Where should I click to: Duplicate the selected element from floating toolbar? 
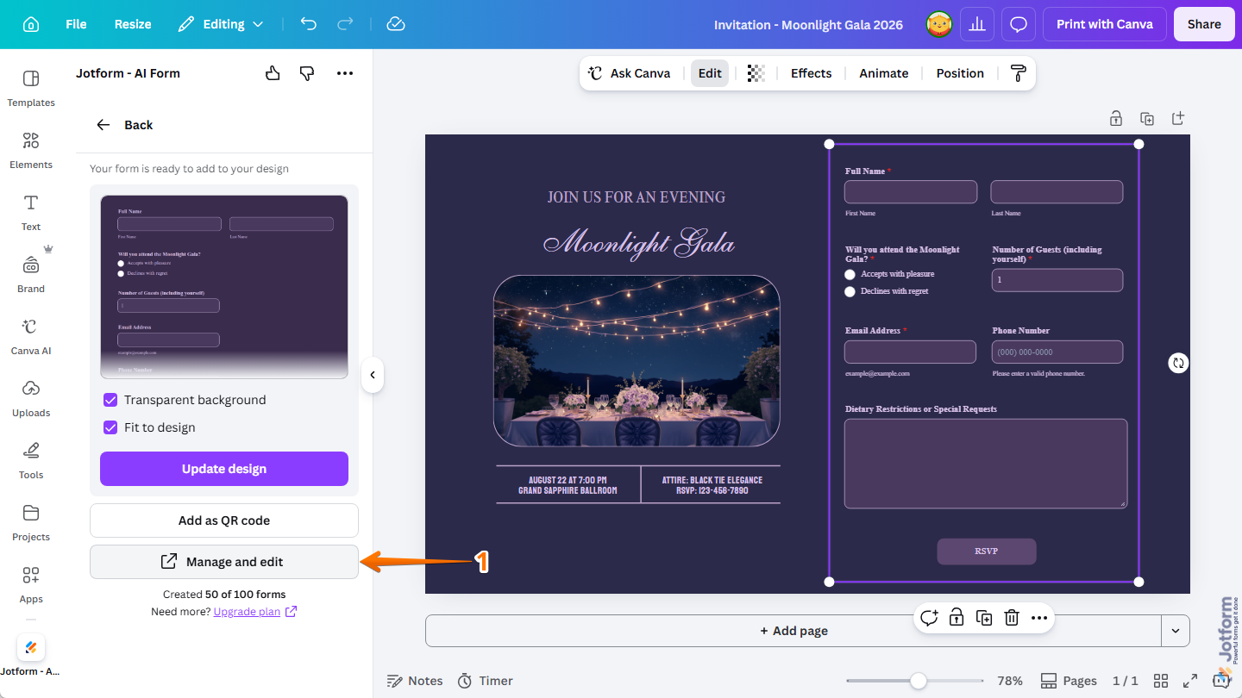(x=984, y=618)
